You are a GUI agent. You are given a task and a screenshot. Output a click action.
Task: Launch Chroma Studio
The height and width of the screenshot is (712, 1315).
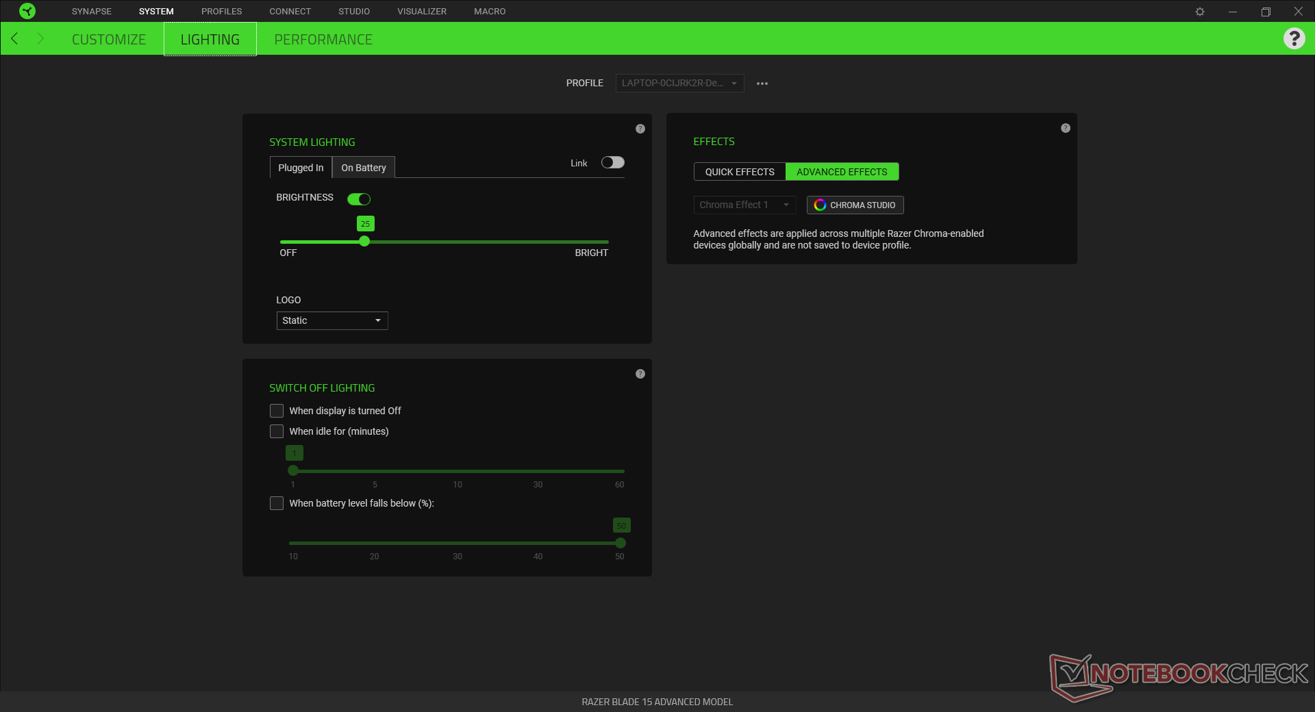point(855,205)
